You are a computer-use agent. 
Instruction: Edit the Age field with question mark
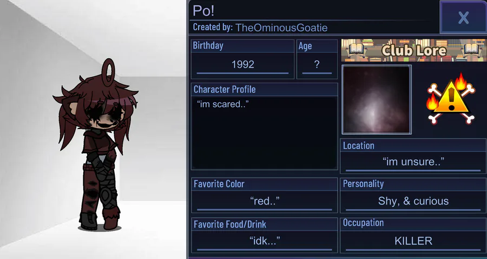317,65
